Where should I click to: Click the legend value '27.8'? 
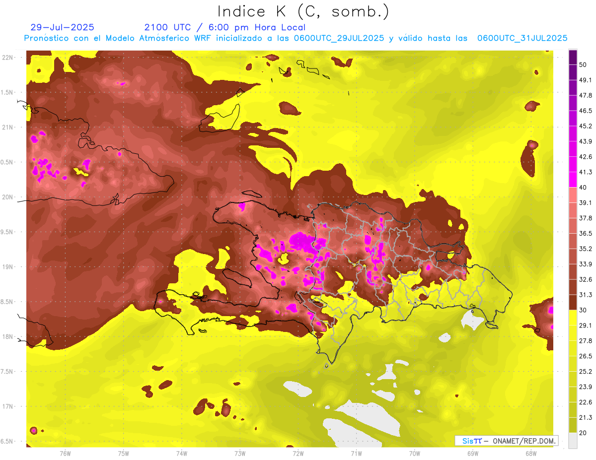pos(585,341)
